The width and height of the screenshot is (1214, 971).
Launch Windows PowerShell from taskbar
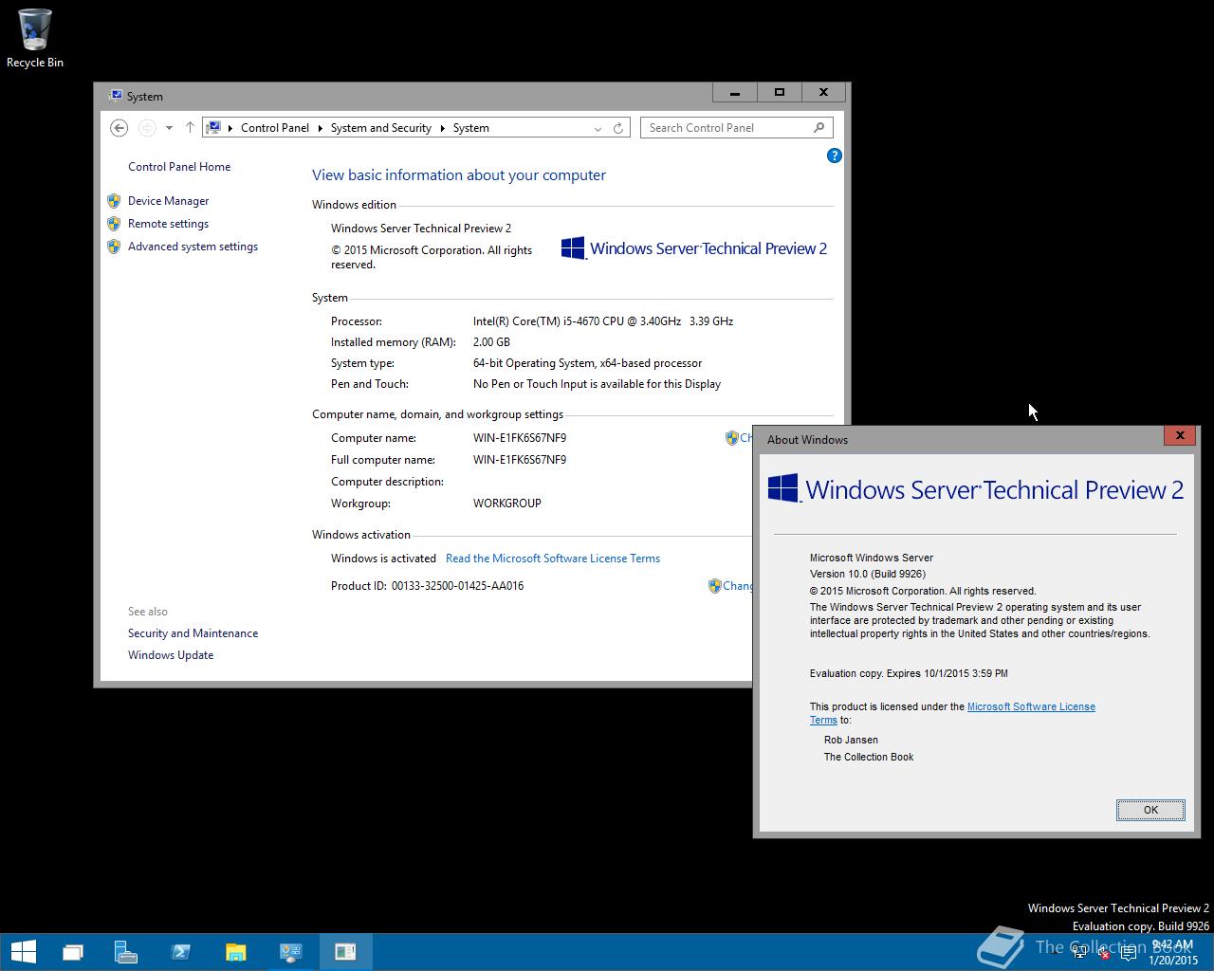[x=180, y=951]
